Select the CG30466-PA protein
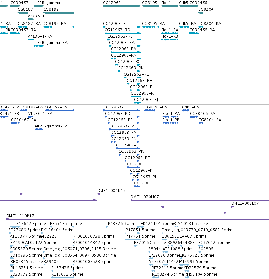The image size is (269, 279). pyautogui.click(x=194, y=117)
